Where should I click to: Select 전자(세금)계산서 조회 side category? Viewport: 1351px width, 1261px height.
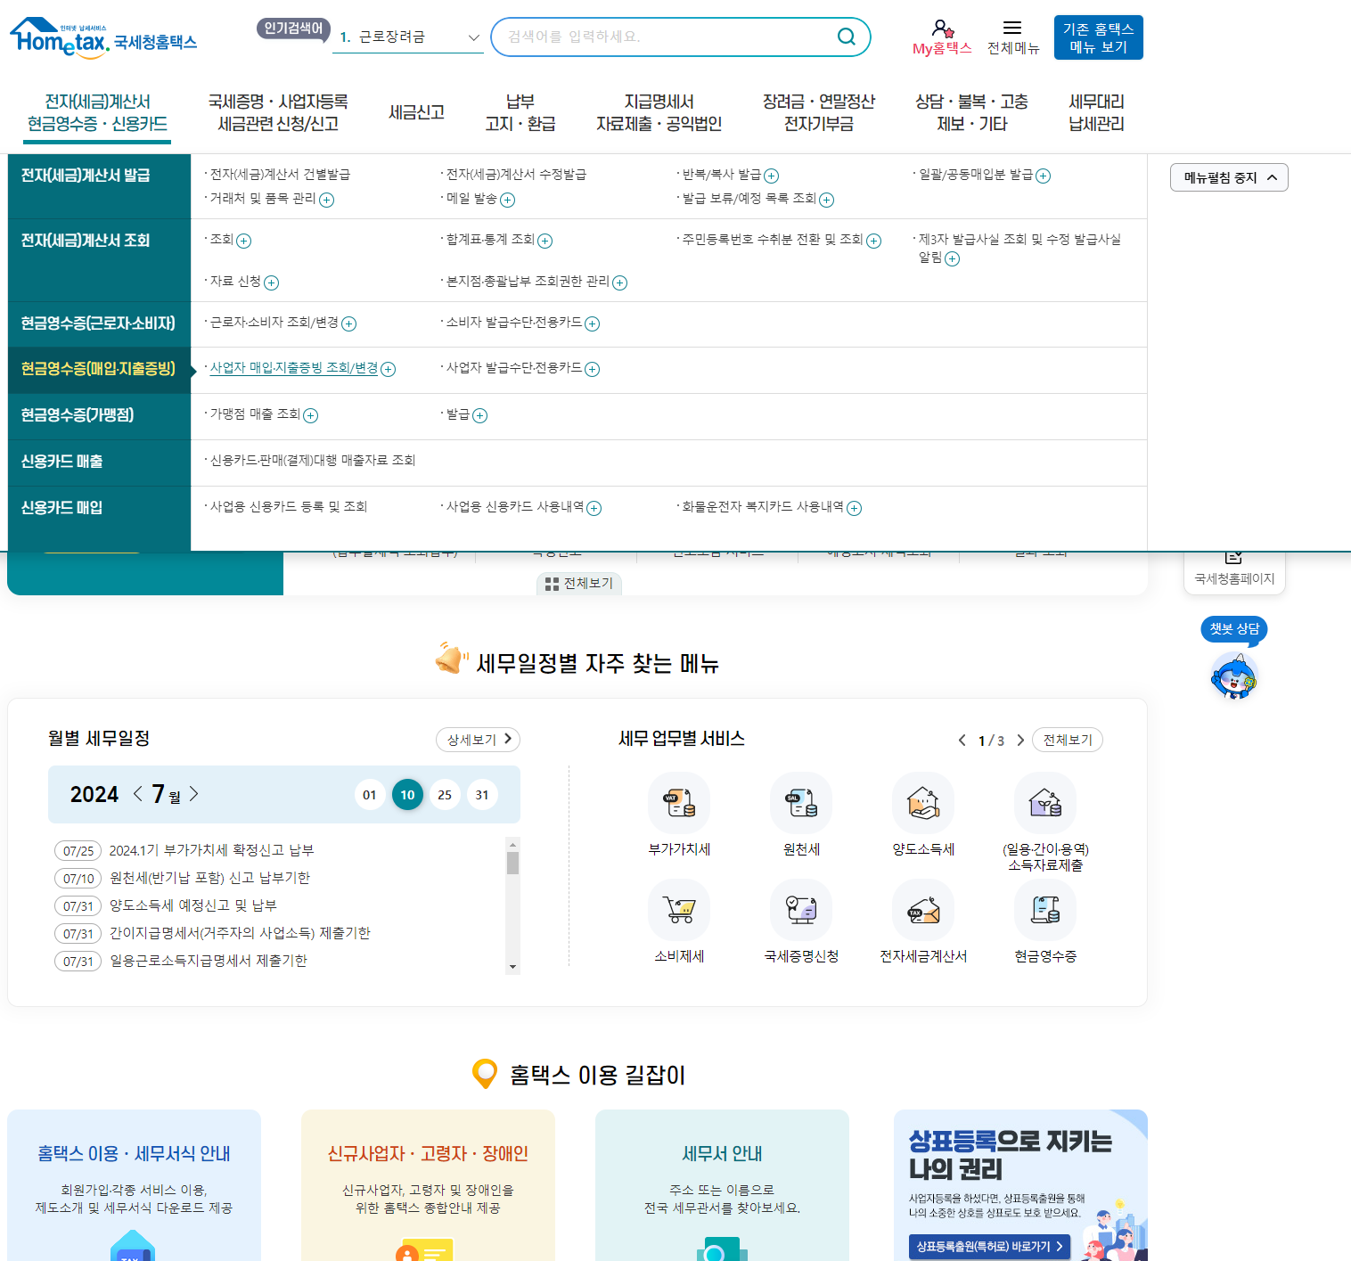tap(99, 260)
